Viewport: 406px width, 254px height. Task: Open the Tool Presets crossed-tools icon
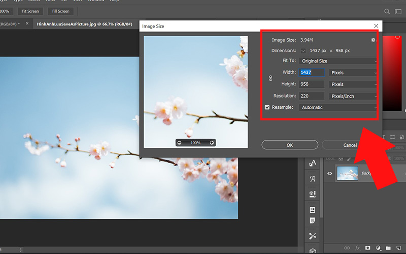point(313,236)
